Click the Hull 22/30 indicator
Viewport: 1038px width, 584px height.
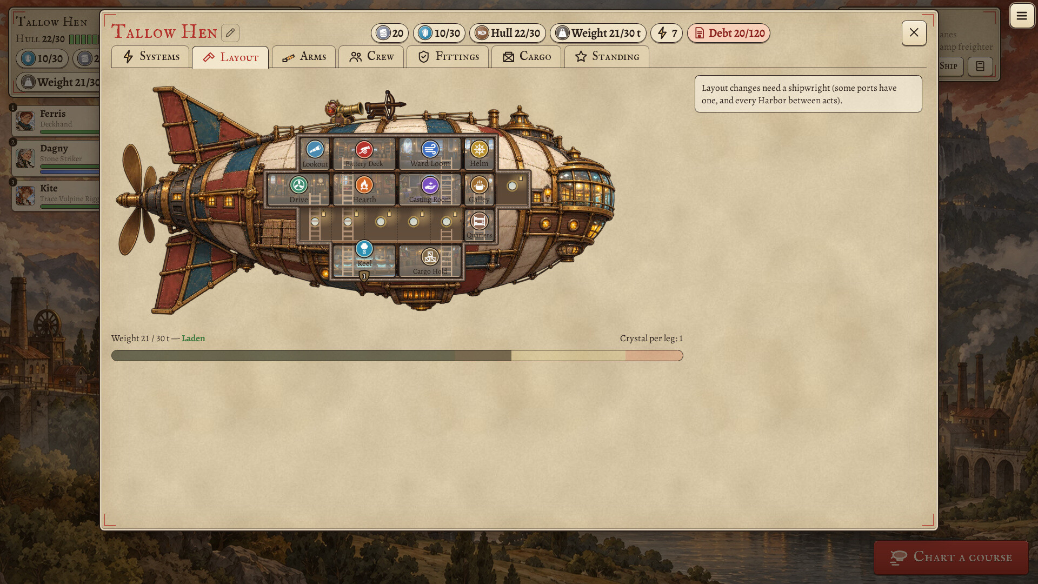[508, 33]
